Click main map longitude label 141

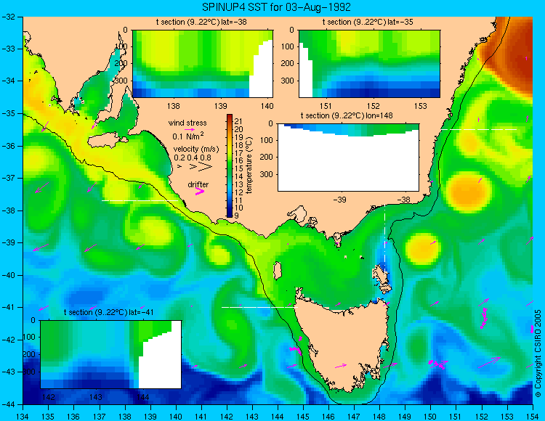[x=201, y=417]
